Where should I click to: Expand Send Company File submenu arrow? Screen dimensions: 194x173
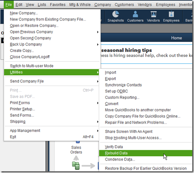(x=98, y=81)
